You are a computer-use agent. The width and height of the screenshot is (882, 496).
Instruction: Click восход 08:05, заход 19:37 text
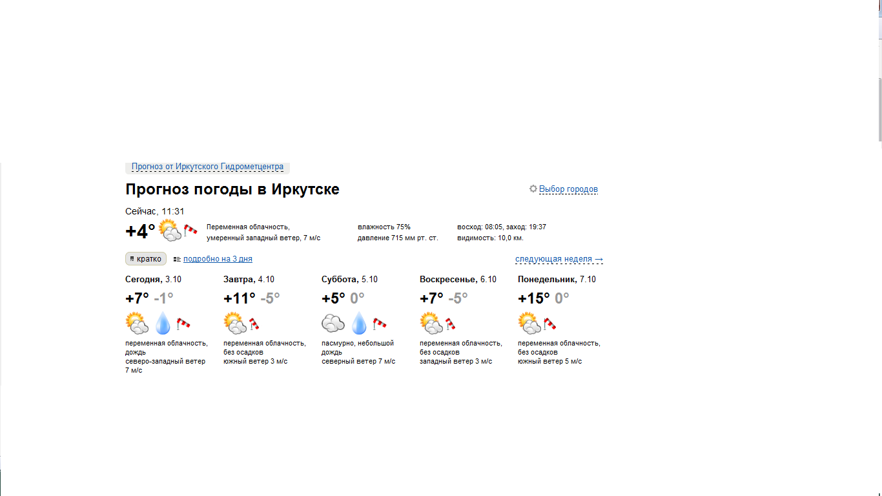502,227
